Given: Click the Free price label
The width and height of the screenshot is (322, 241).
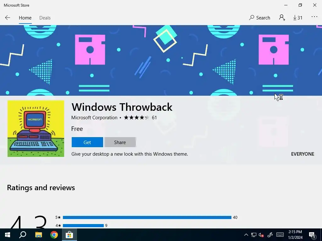Looking at the screenshot, I should 77,129.
